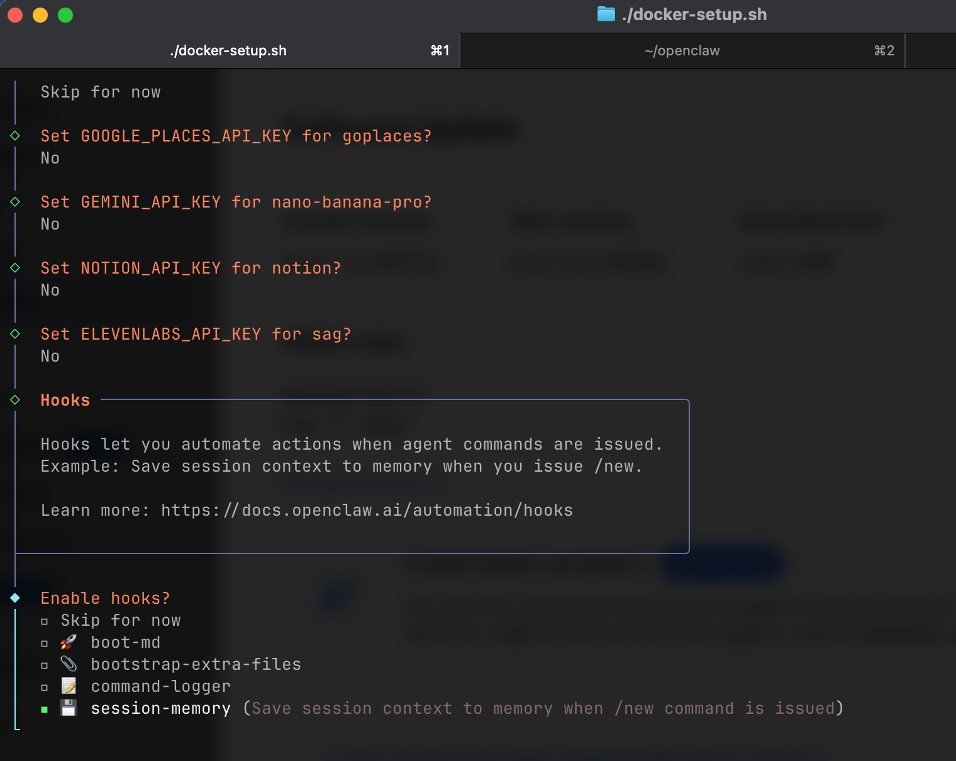Image resolution: width=956 pixels, height=761 pixels.
Task: Click the rocket icon beside boot-md
Action: [x=69, y=642]
